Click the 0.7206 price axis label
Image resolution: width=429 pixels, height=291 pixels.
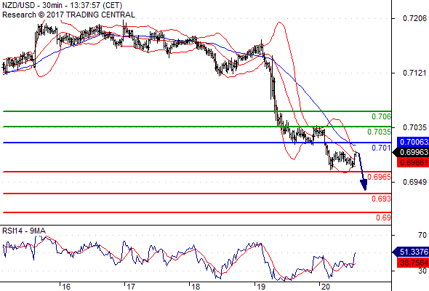click(x=414, y=18)
